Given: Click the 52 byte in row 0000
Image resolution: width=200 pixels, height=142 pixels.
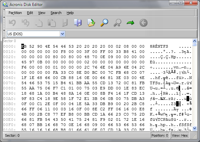Looking at the screenshot, I should [x=32, y=46].
